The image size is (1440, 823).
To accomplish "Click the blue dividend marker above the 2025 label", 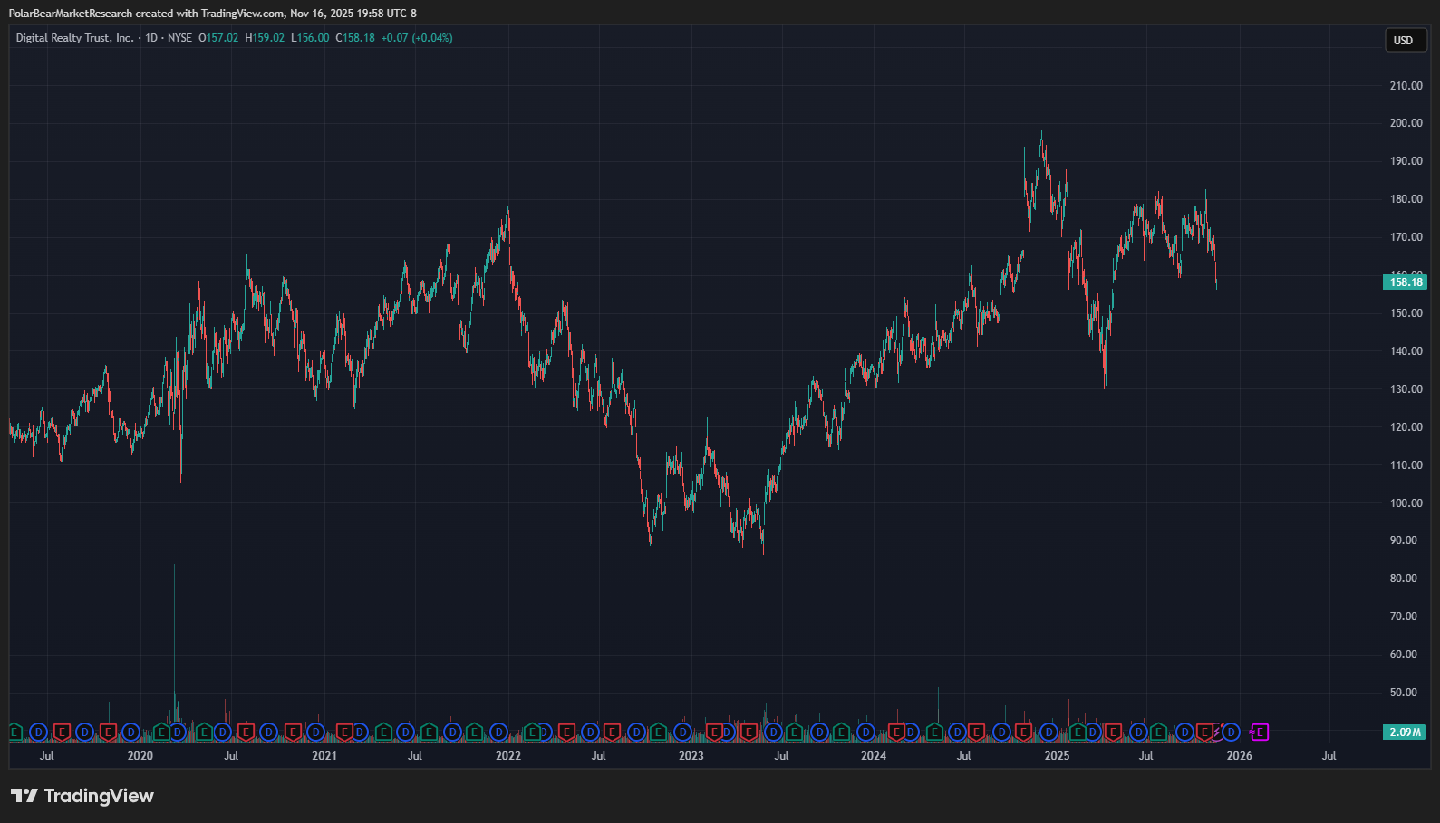I will coord(1049,732).
